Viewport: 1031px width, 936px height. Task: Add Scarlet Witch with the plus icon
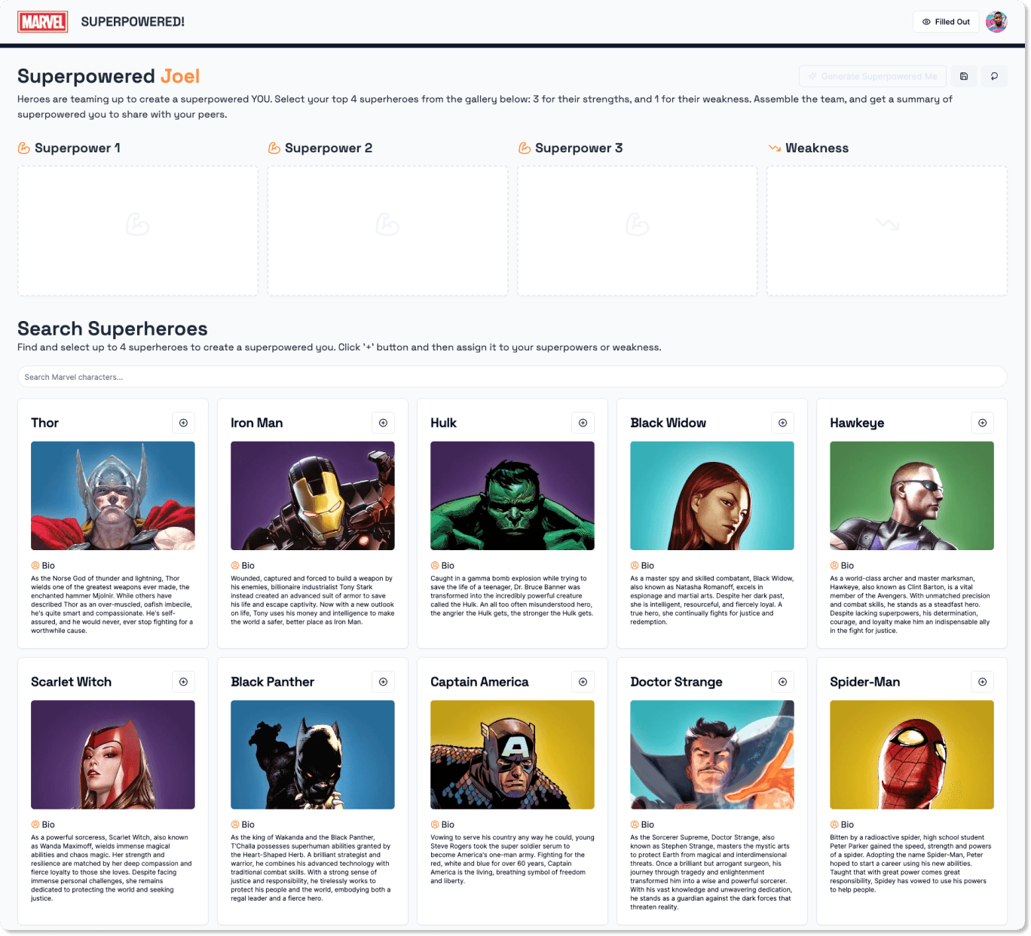pos(183,682)
